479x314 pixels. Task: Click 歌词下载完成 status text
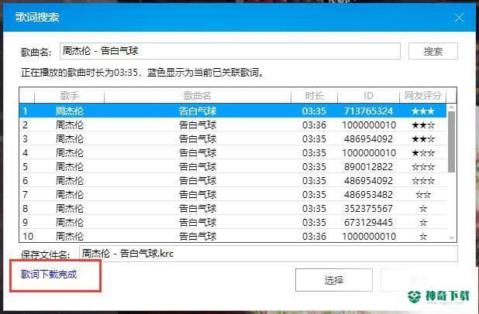point(49,275)
